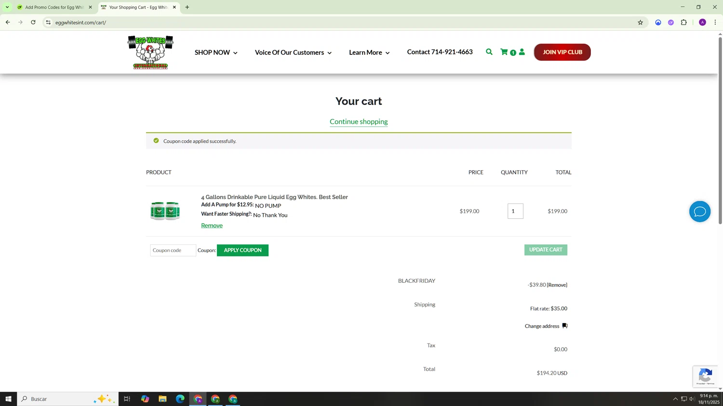
Task: Open the tab search dropdown arrow
Action: tap(7, 7)
